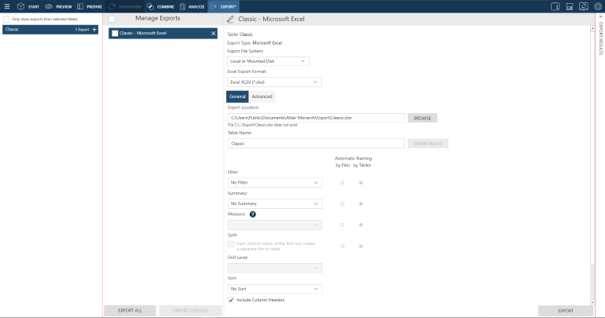Open the Measure help question mark

coord(253,214)
